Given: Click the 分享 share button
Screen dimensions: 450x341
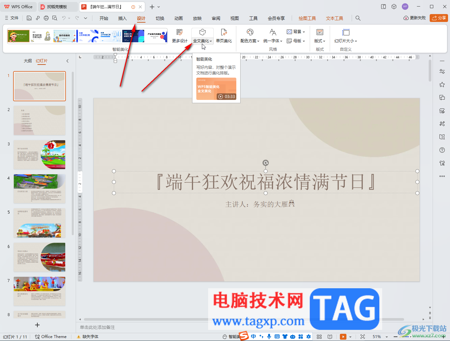Looking at the screenshot, I should click(439, 18).
